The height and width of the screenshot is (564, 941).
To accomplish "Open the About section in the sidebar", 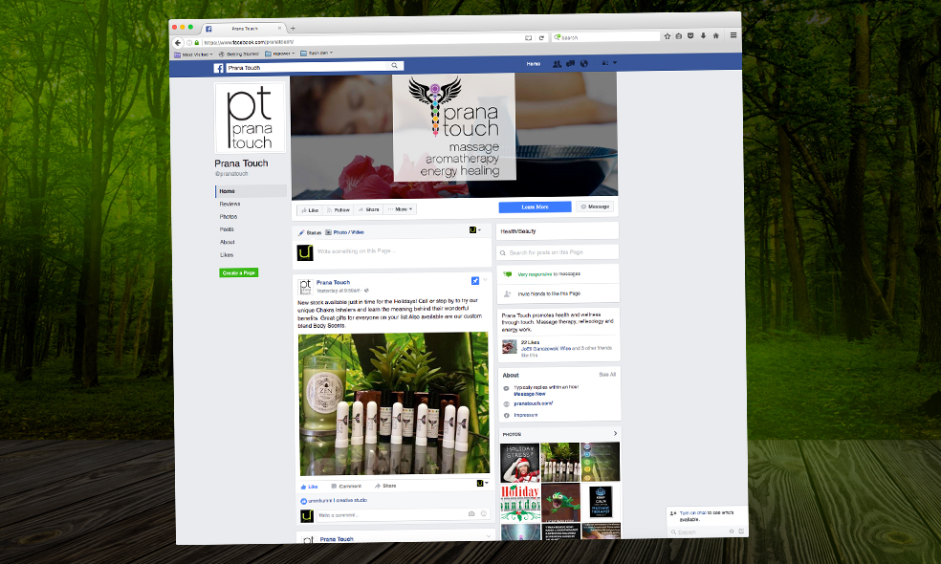I will coord(227,242).
